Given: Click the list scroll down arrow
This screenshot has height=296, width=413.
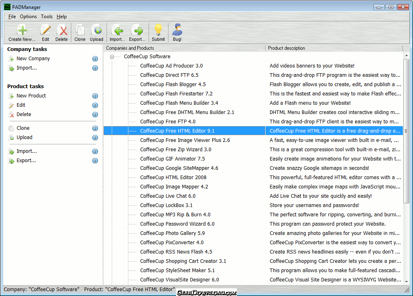Looking at the screenshot, I should coord(407,281).
